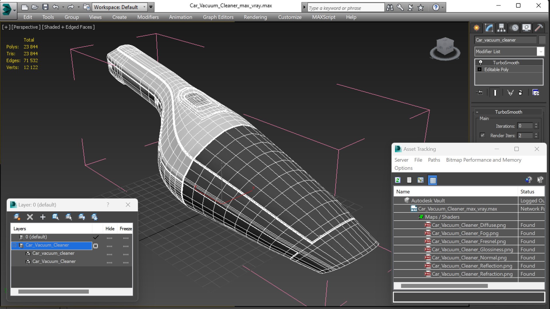Viewport: 550px width, 309px height.
Task: Open the Graph Editors menu
Action: click(218, 17)
